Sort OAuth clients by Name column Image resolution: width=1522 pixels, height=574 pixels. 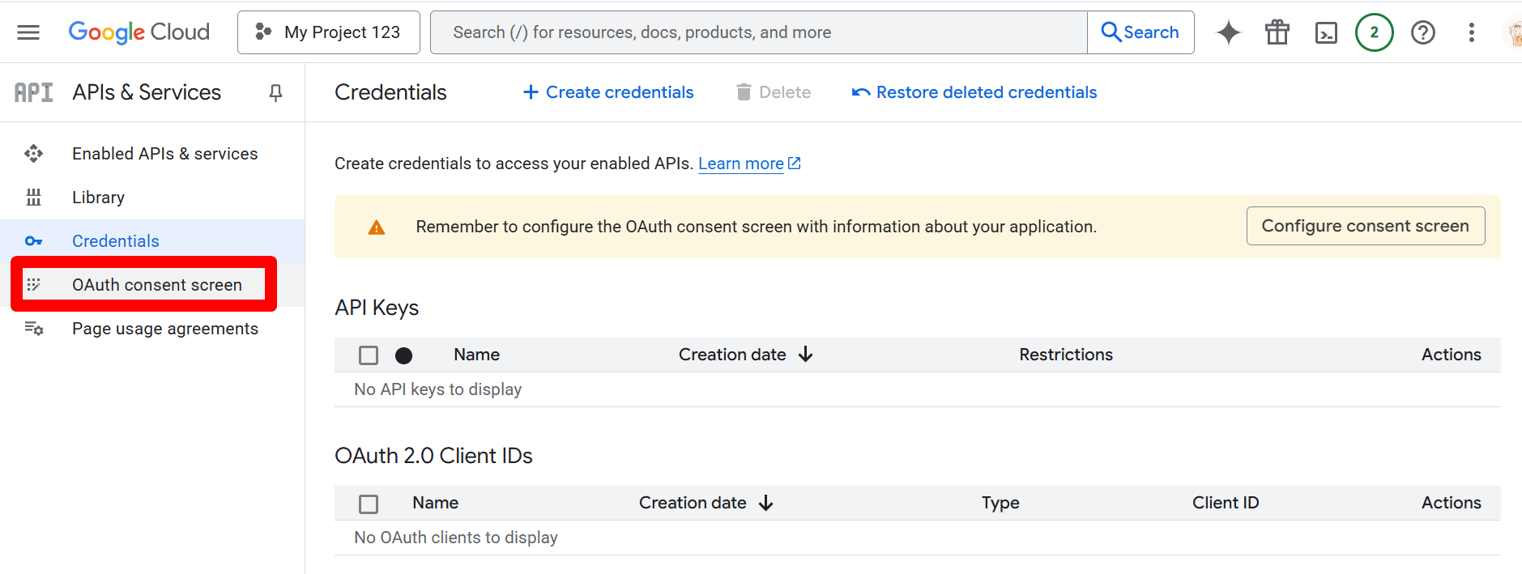[435, 503]
